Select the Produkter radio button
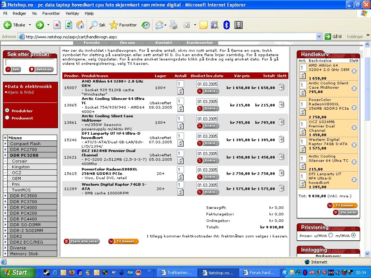371x278 pixels. (7, 110)
